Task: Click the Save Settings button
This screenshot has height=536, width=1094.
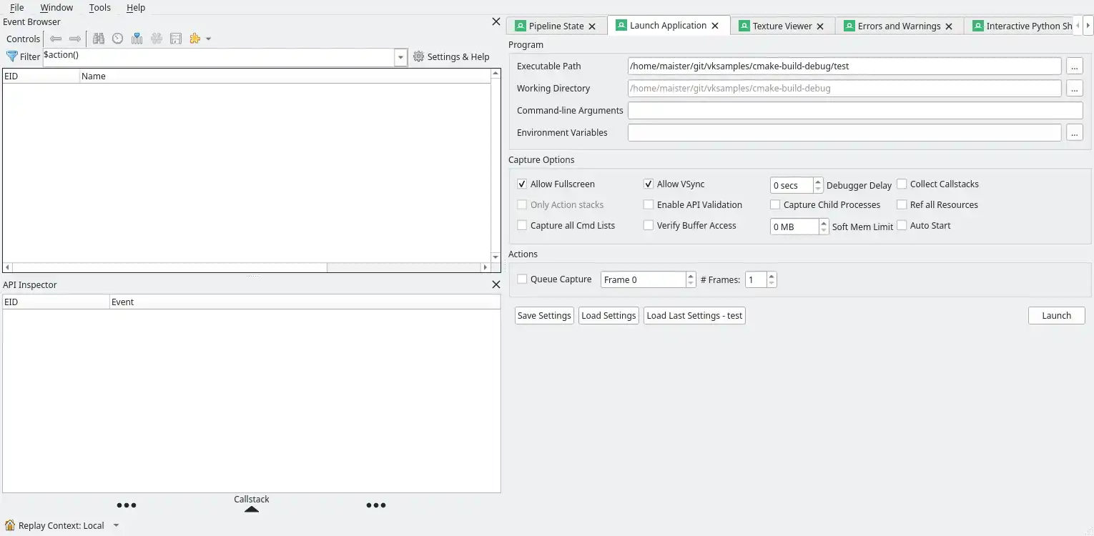Action: 544,316
